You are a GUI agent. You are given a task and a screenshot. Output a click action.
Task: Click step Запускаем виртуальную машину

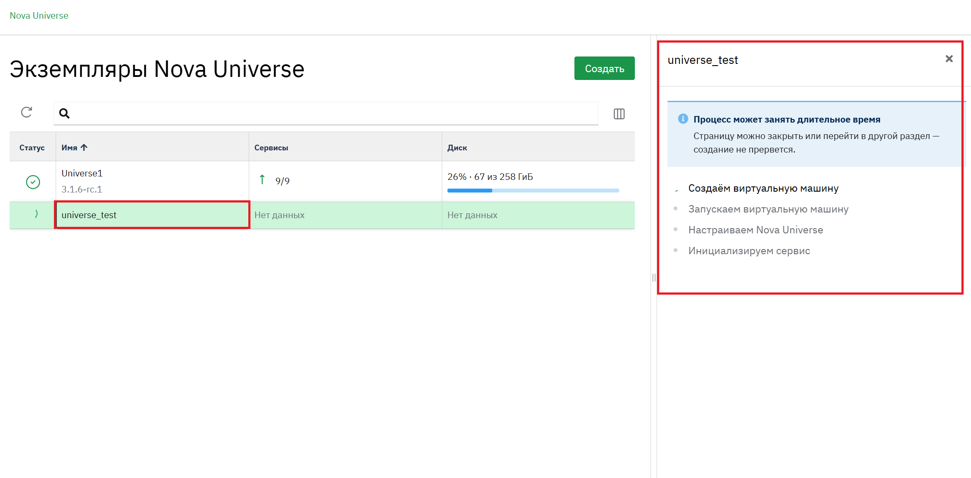tap(768, 209)
